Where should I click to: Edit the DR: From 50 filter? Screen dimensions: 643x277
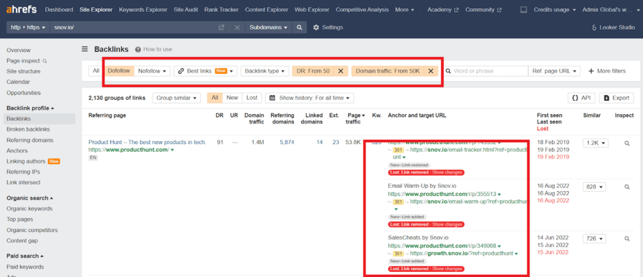(x=313, y=71)
